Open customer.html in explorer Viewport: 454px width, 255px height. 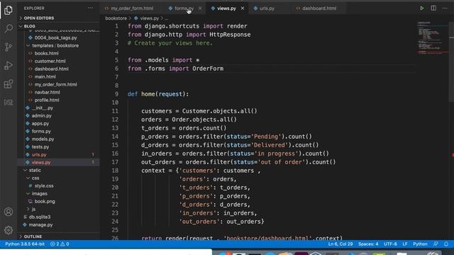coord(50,62)
